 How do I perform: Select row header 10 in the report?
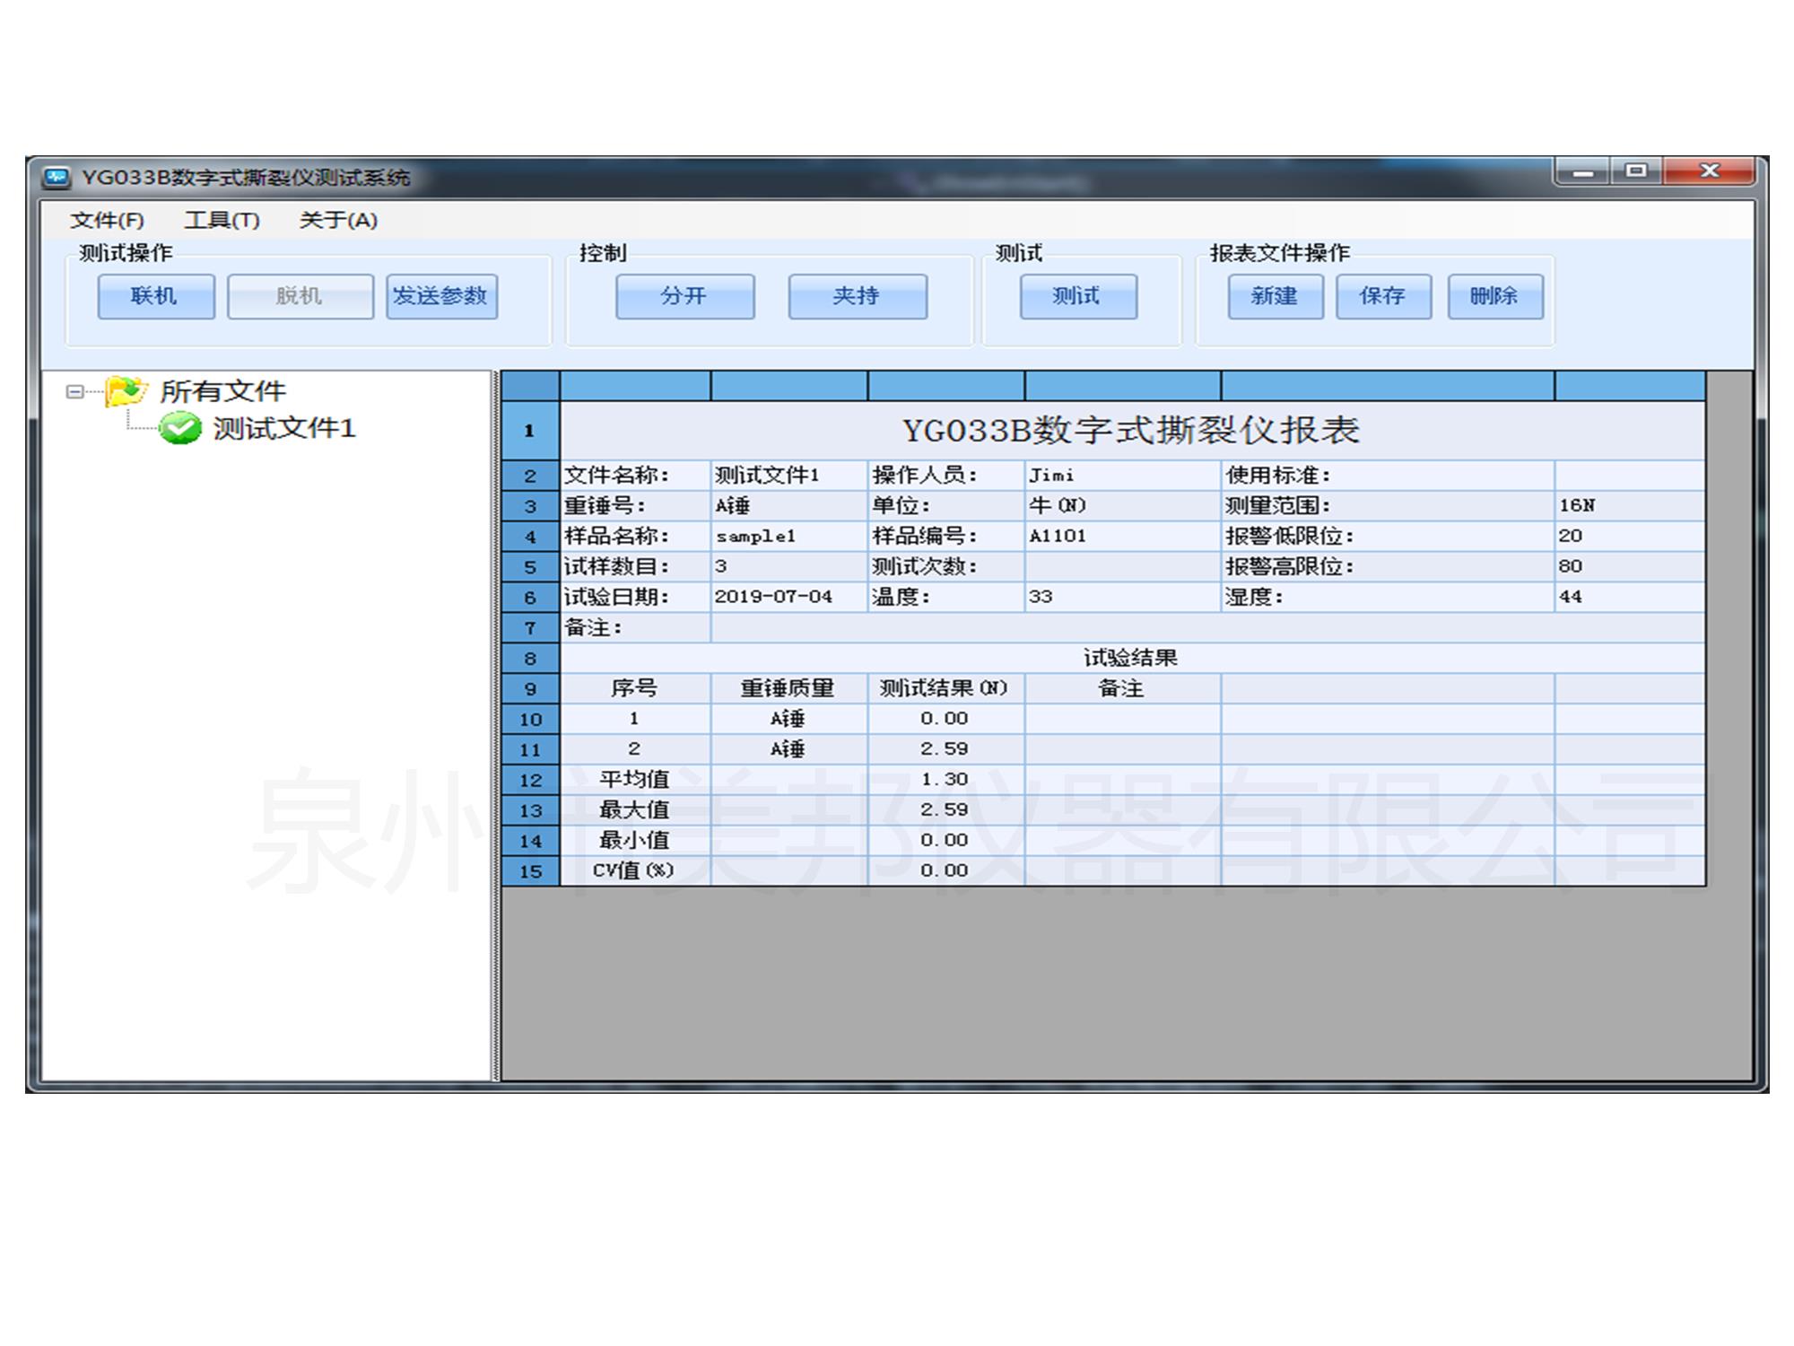point(530,719)
